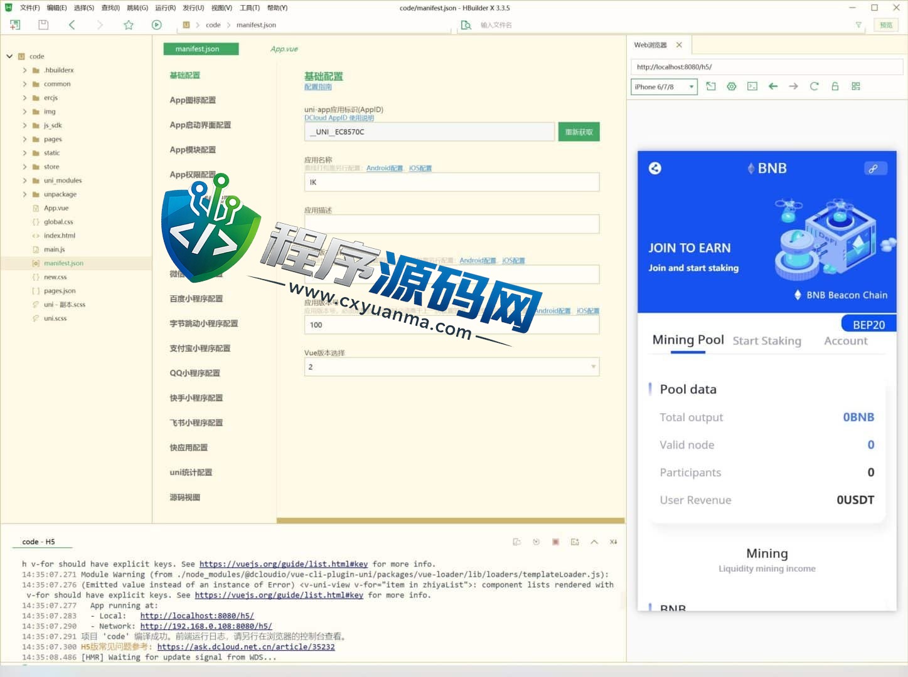Open the ask.dcloud.net.cn article link

(246, 647)
